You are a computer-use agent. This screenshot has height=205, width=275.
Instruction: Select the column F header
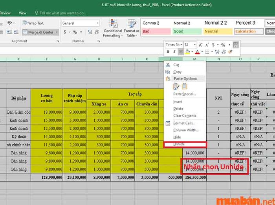point(47,59)
